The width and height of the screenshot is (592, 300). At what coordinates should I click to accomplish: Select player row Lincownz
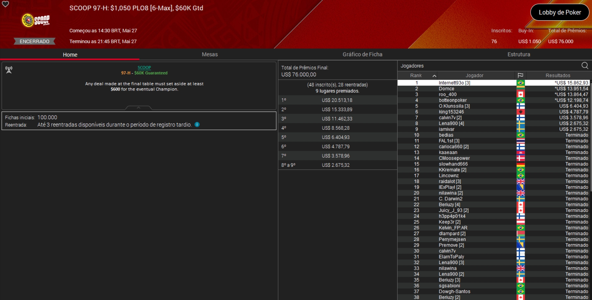click(494, 175)
